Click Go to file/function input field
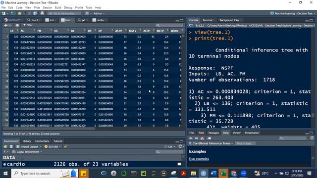The width and height of the screenshot is (317, 178). [x=64, y=13]
